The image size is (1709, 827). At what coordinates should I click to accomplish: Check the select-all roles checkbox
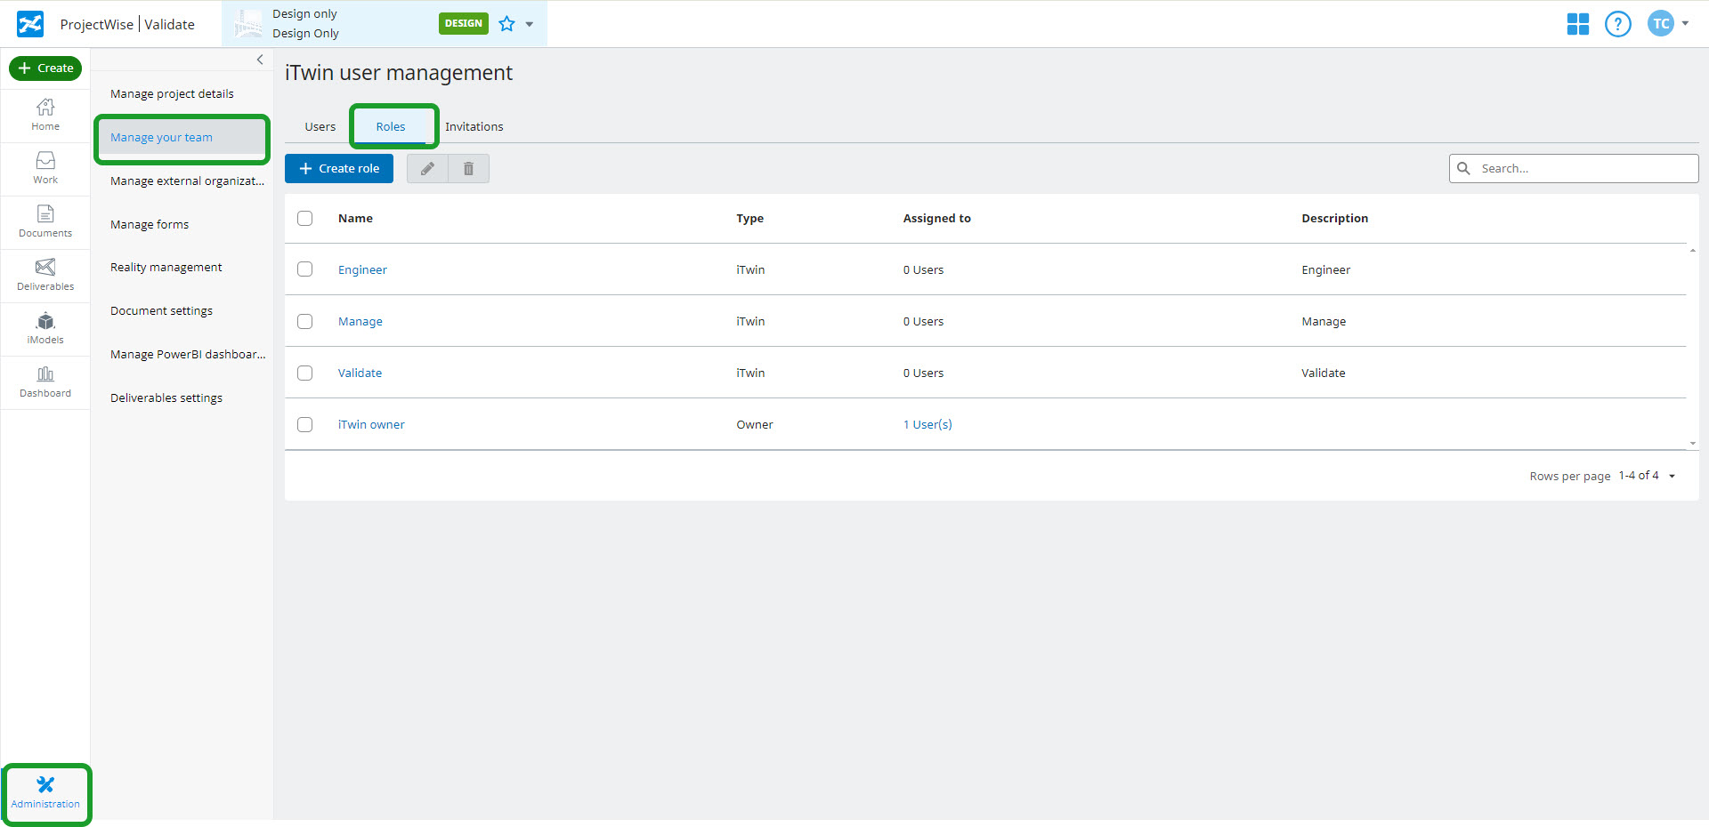[305, 218]
